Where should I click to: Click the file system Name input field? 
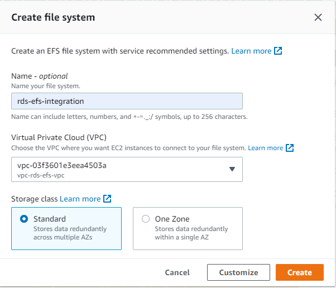point(127,101)
